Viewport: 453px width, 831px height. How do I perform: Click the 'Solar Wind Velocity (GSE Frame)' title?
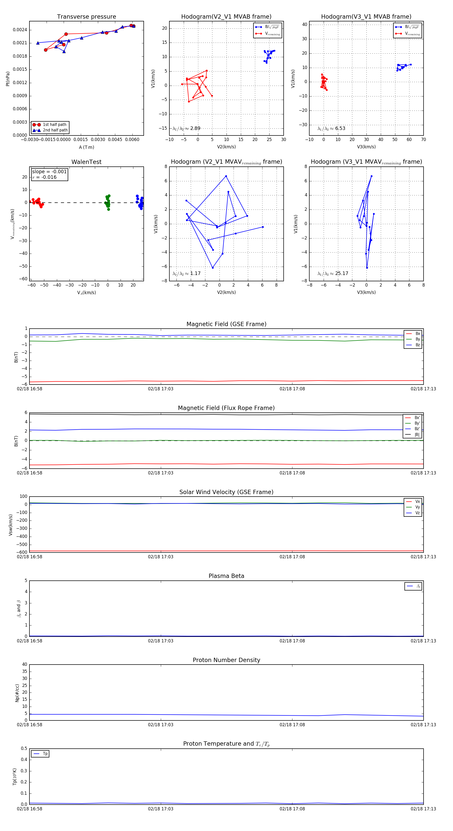tap(226, 492)
